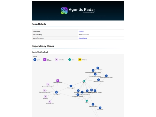Click the AgeAppropriatenessChecker agent node

click(93, 70)
